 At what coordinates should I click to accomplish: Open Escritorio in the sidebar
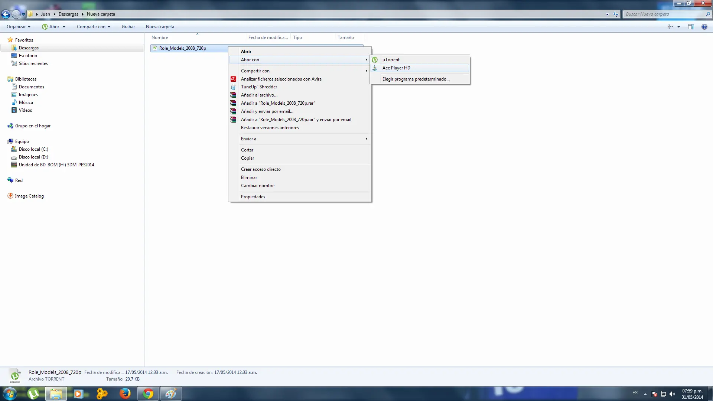(x=28, y=56)
